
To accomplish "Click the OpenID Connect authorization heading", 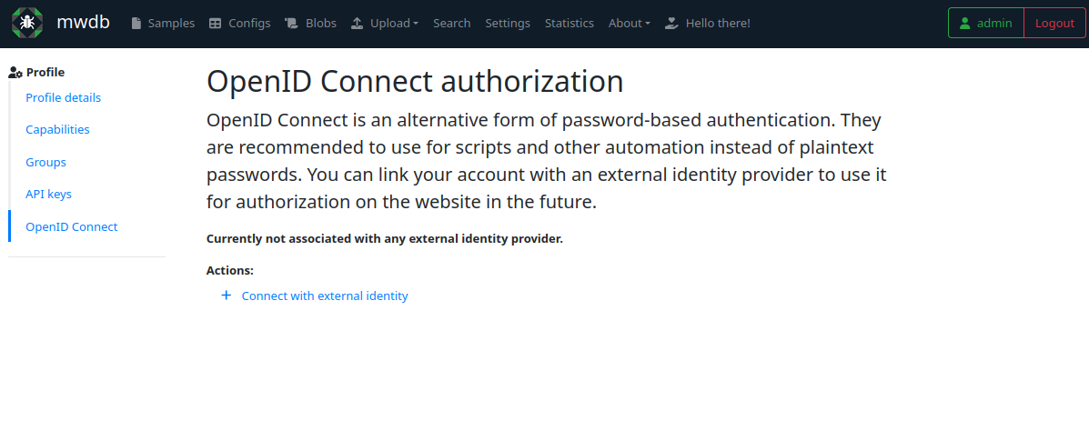I will tap(416, 82).
